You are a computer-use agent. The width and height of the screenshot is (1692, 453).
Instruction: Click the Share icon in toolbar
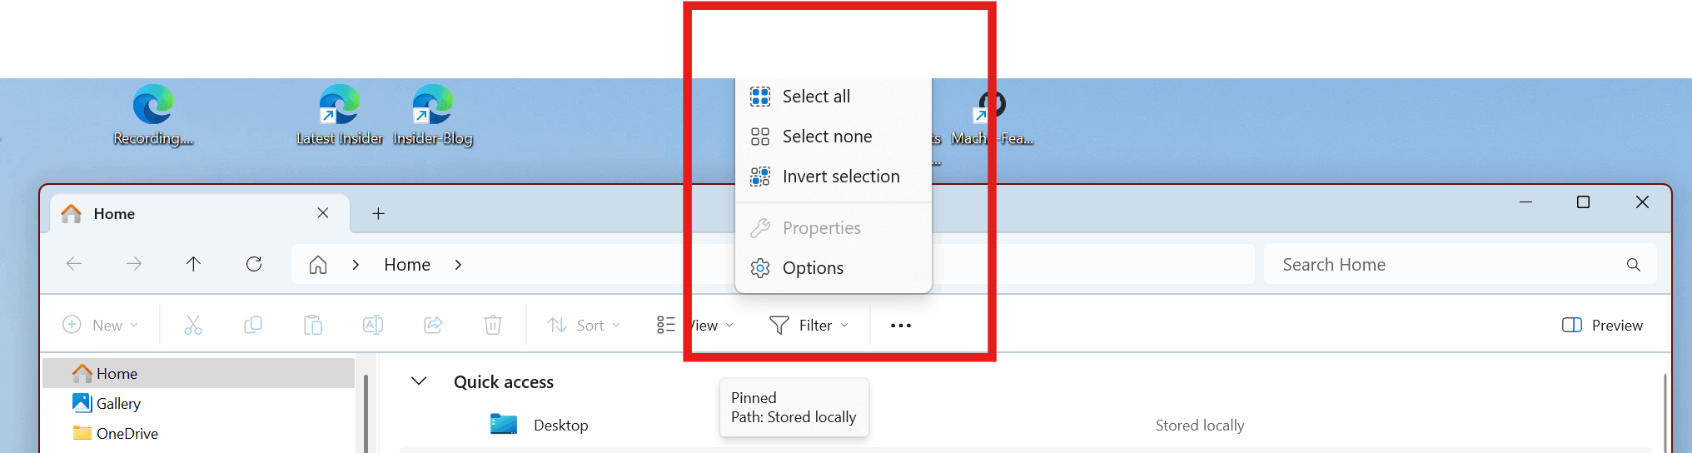tap(433, 325)
